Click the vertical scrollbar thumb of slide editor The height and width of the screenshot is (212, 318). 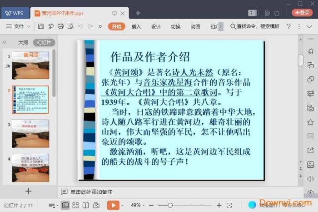301,61
